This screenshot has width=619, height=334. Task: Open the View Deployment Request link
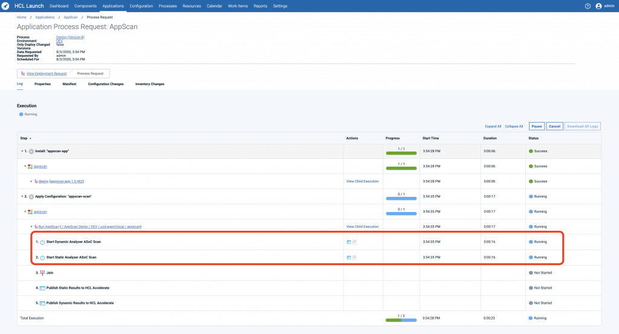tap(47, 73)
